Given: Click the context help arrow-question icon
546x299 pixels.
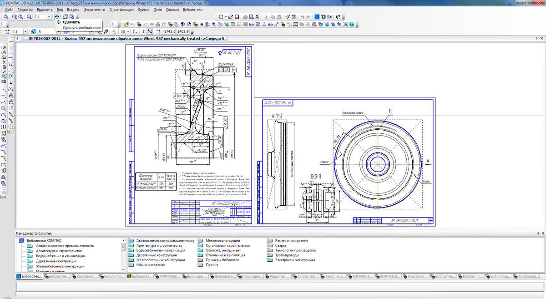Looking at the screenshot, I should coord(338,17).
